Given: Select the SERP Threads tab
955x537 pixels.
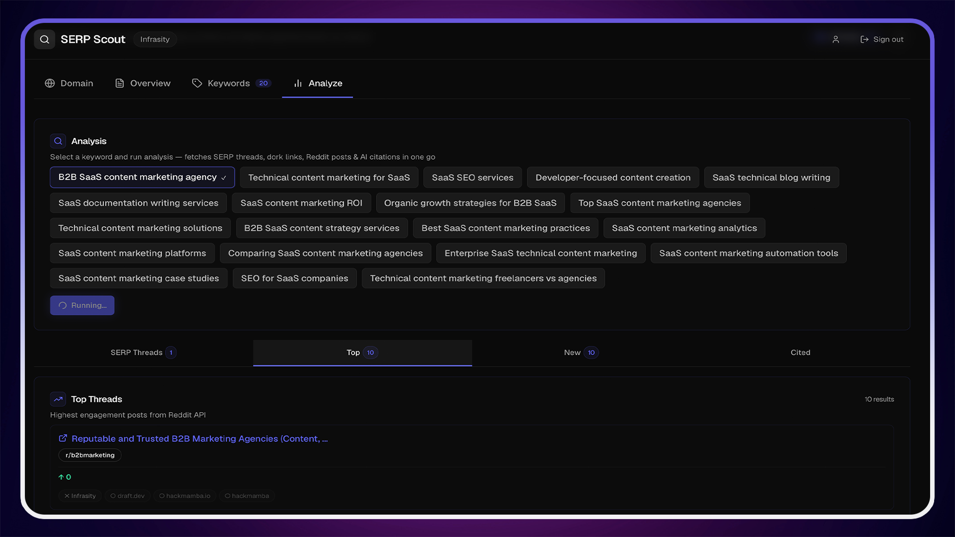Looking at the screenshot, I should 143,353.
